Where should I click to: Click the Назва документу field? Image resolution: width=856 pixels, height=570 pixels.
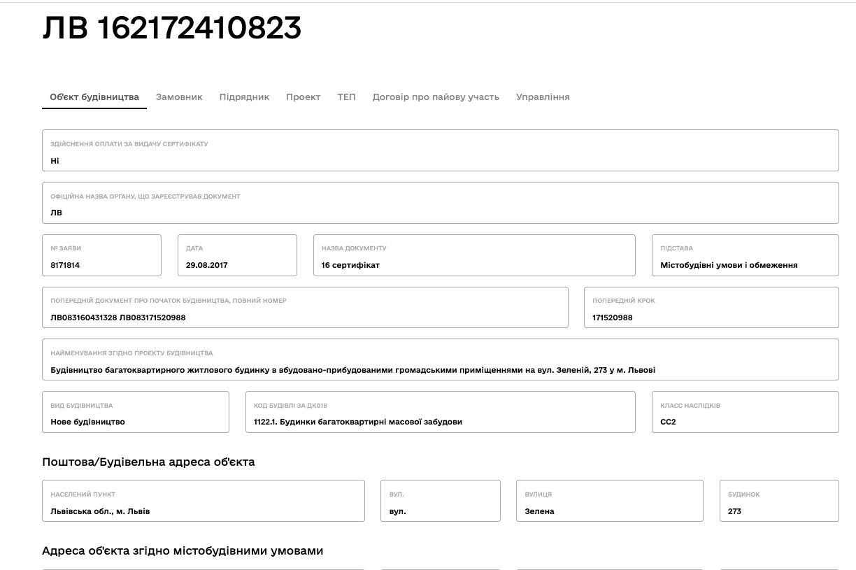(x=474, y=255)
